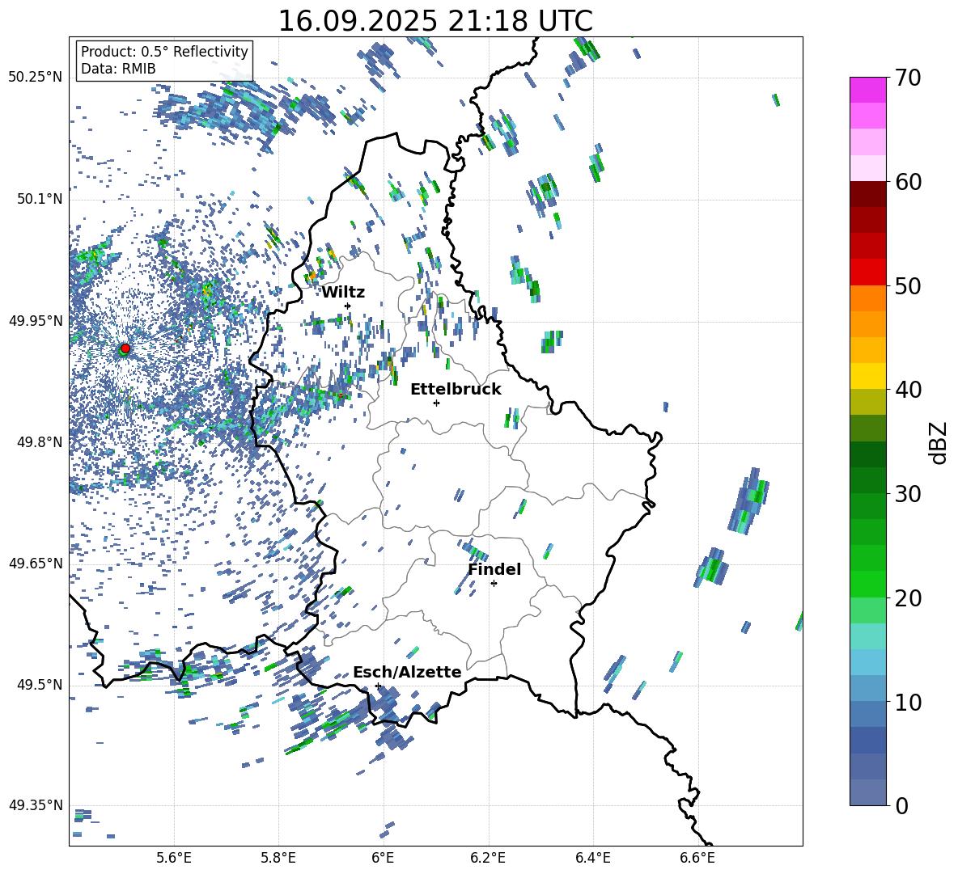The height and width of the screenshot is (874, 958).
Task: Click the Wiltz city label
Action: click(343, 293)
